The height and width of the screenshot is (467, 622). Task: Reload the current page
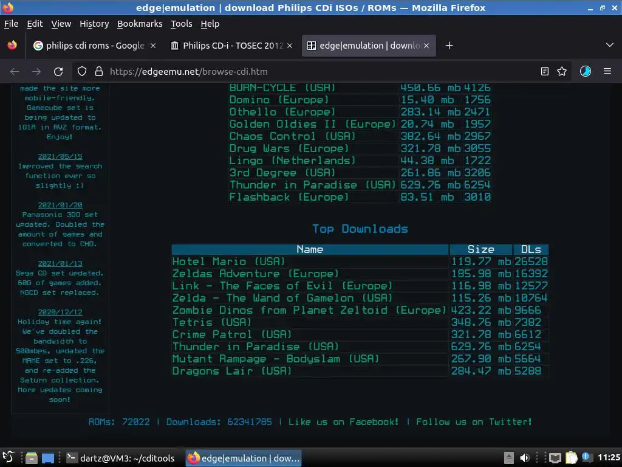(x=58, y=72)
